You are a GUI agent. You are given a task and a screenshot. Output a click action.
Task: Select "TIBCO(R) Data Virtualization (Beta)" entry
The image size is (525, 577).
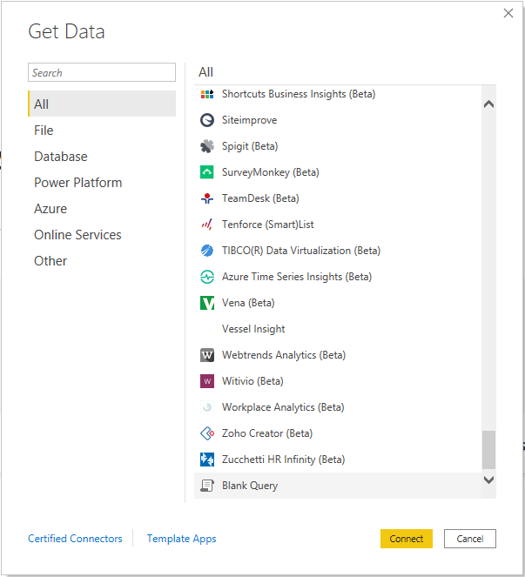click(x=338, y=251)
